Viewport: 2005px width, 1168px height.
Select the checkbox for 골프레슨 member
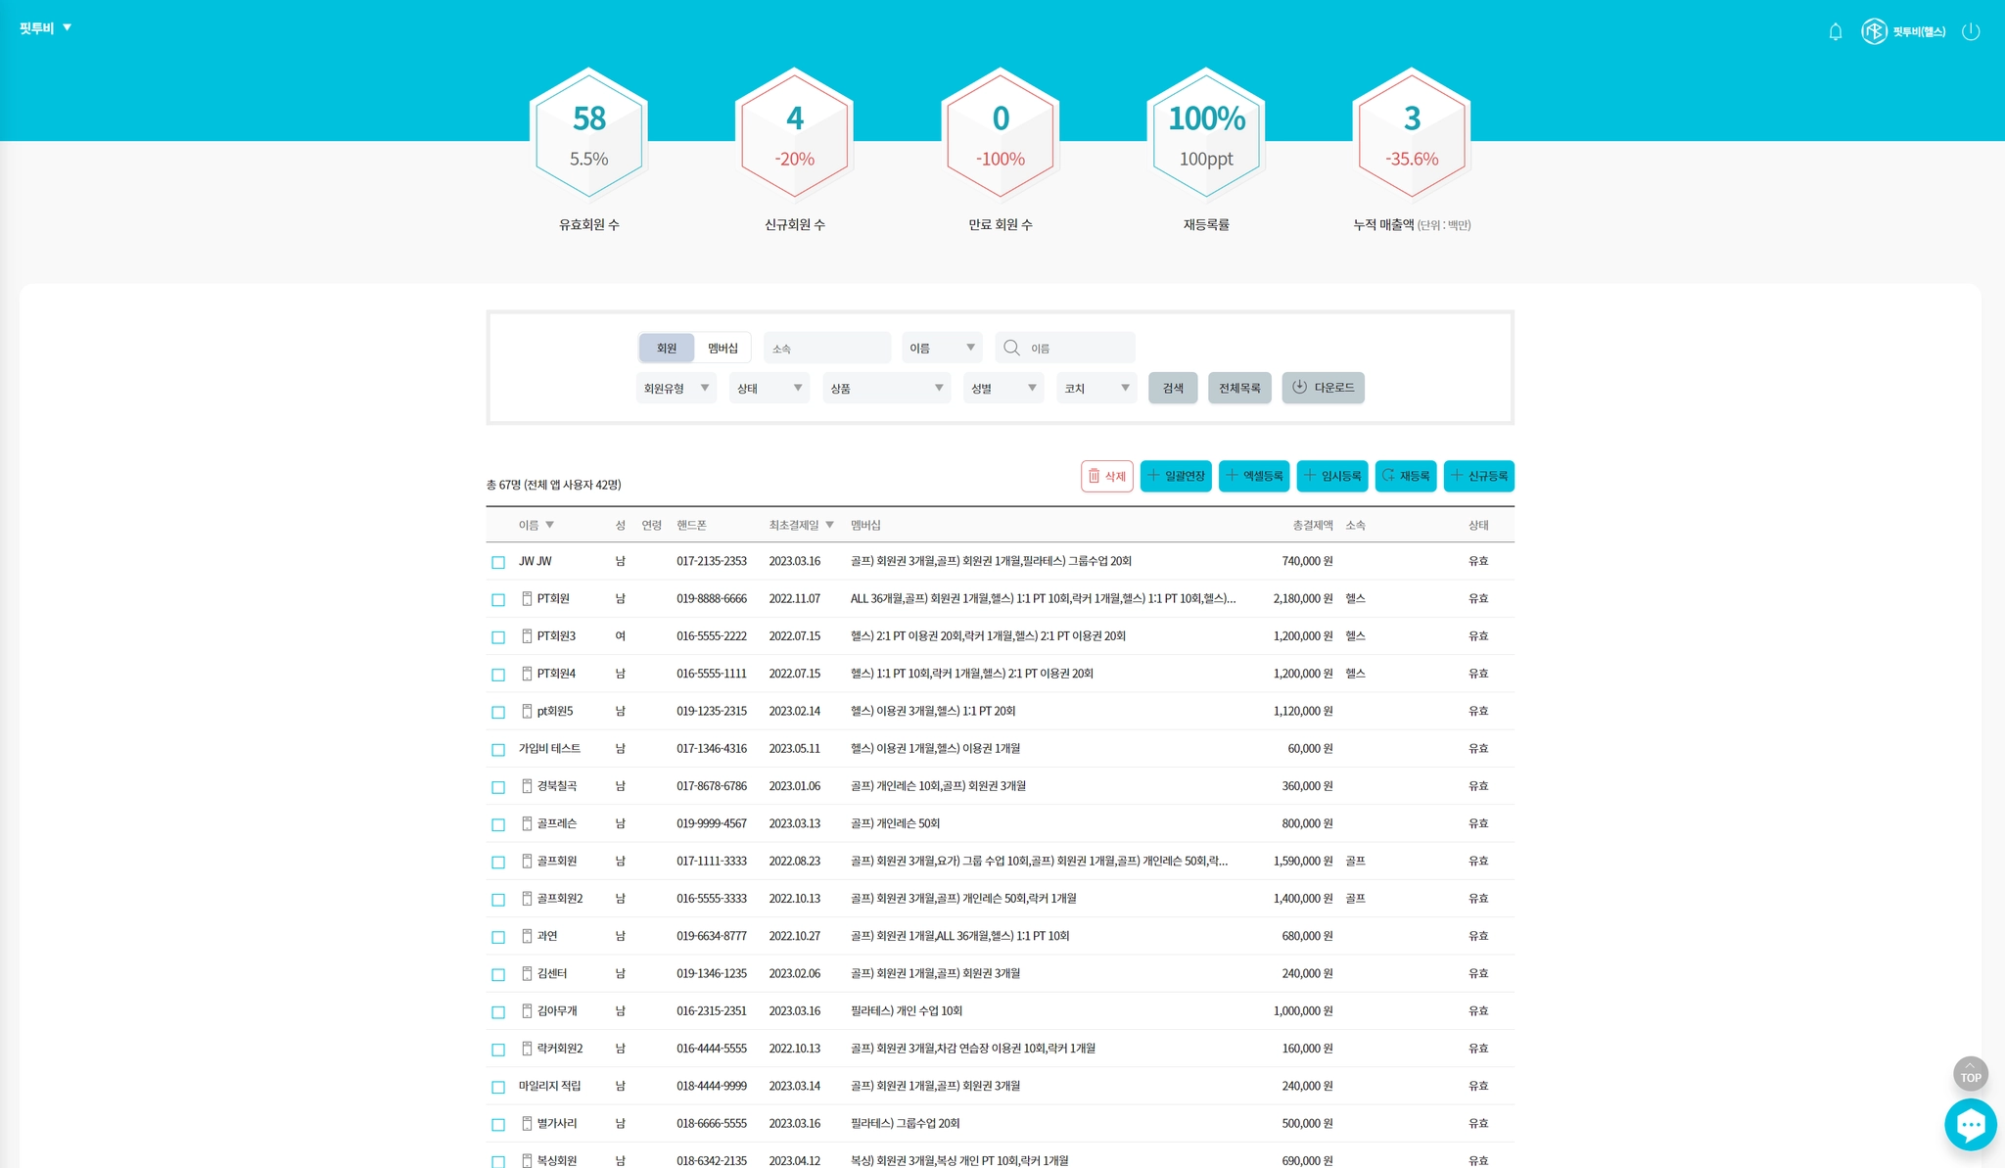point(498,824)
